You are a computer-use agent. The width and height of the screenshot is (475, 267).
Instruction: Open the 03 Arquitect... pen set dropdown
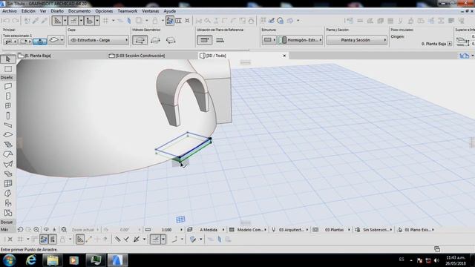pyautogui.click(x=293, y=230)
